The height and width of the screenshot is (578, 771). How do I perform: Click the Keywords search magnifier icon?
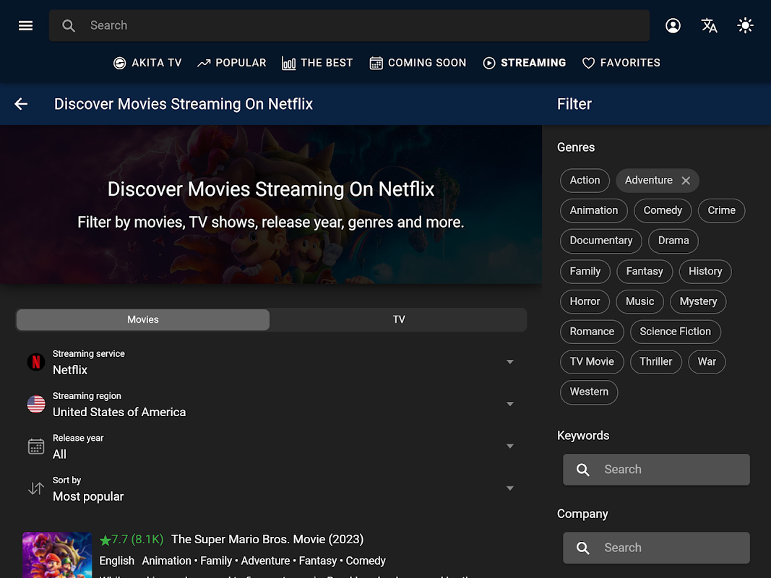pos(582,470)
